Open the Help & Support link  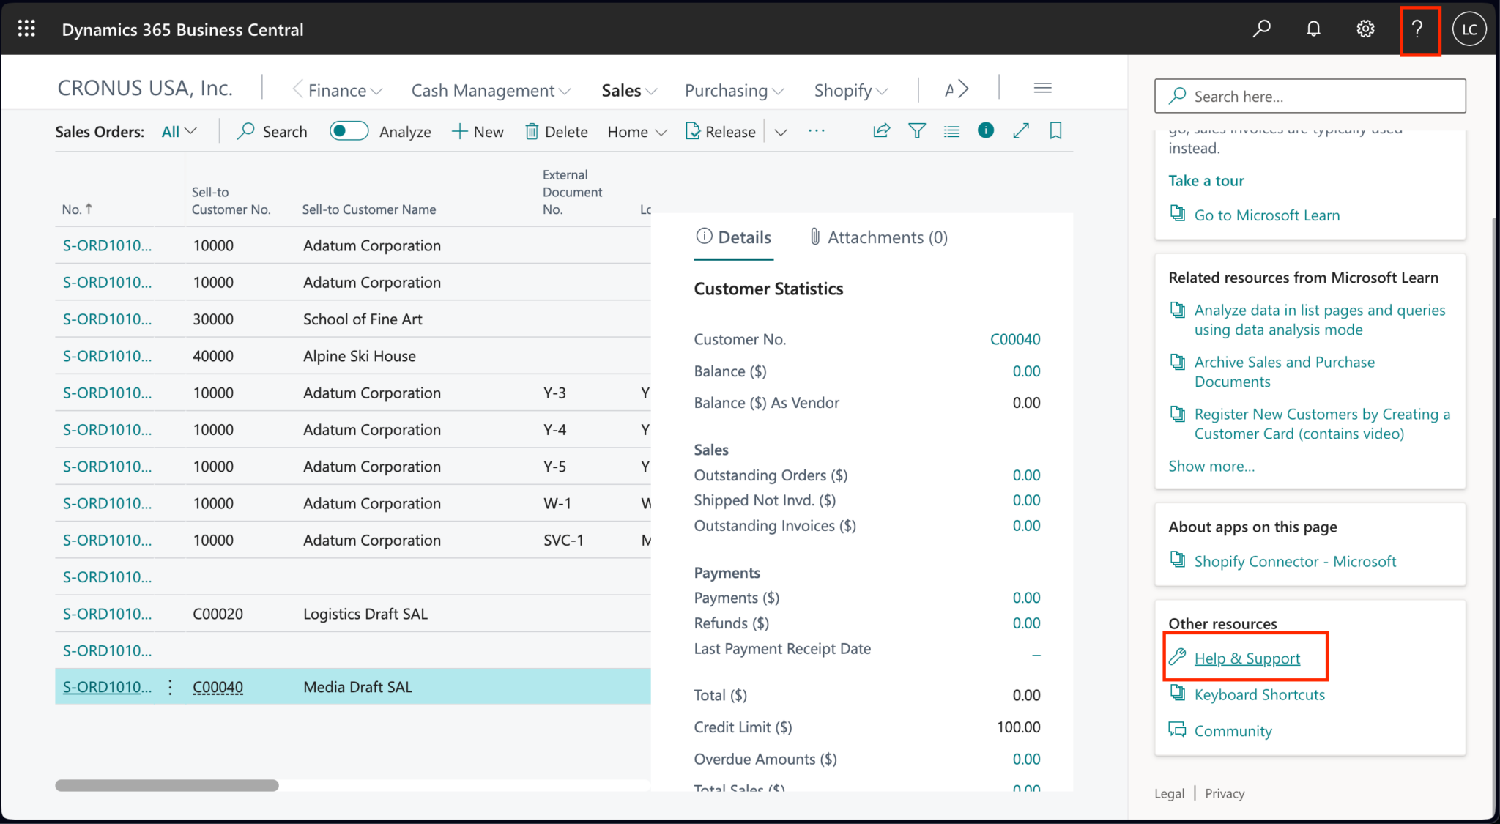click(x=1246, y=658)
